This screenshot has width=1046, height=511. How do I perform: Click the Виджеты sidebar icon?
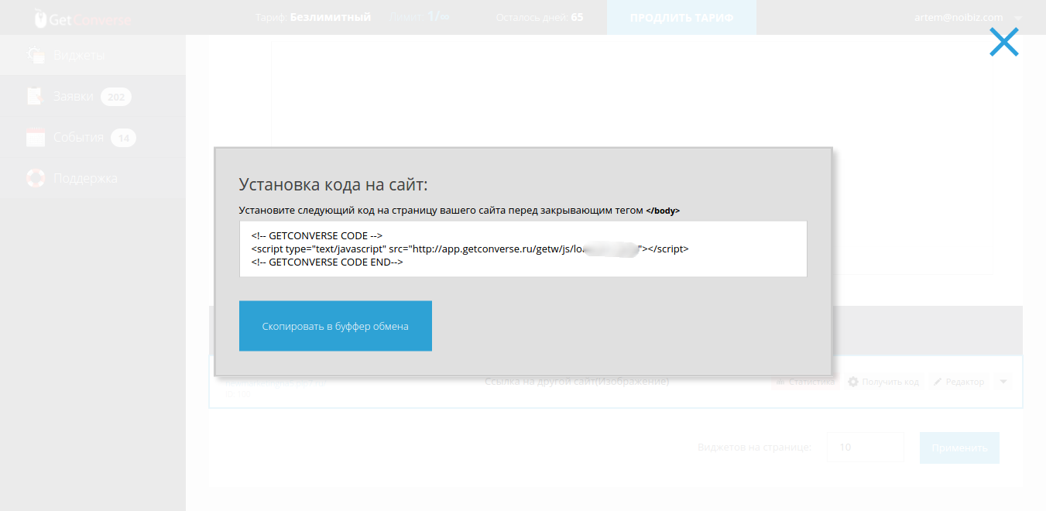pyautogui.click(x=36, y=55)
